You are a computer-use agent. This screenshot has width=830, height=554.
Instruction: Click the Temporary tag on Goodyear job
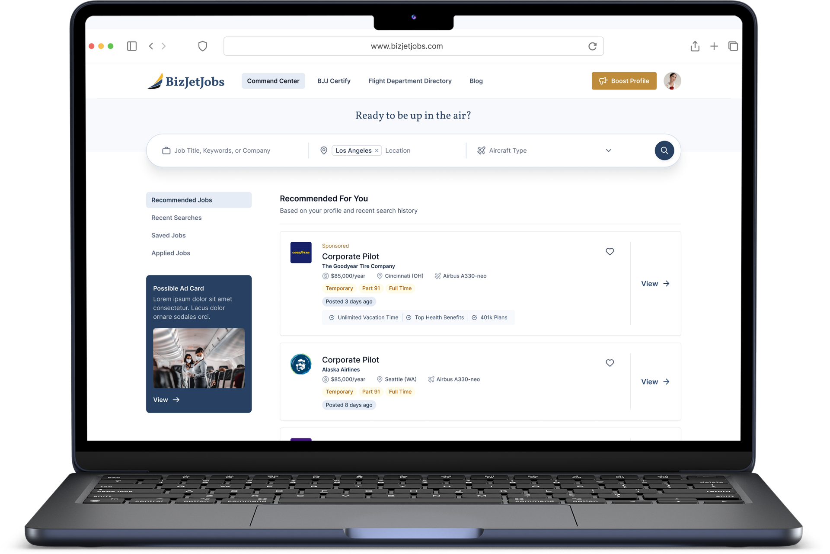339,288
